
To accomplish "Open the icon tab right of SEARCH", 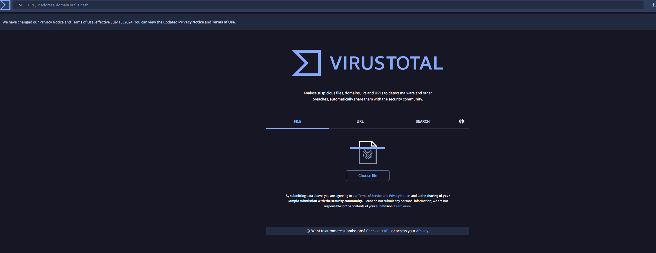I will [461, 122].
